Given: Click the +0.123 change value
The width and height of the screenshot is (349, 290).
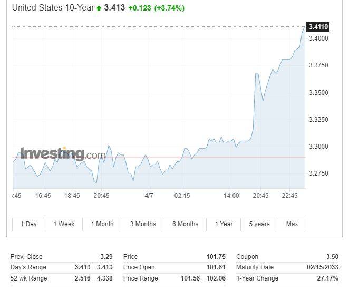Looking at the screenshot, I should click(x=139, y=8).
